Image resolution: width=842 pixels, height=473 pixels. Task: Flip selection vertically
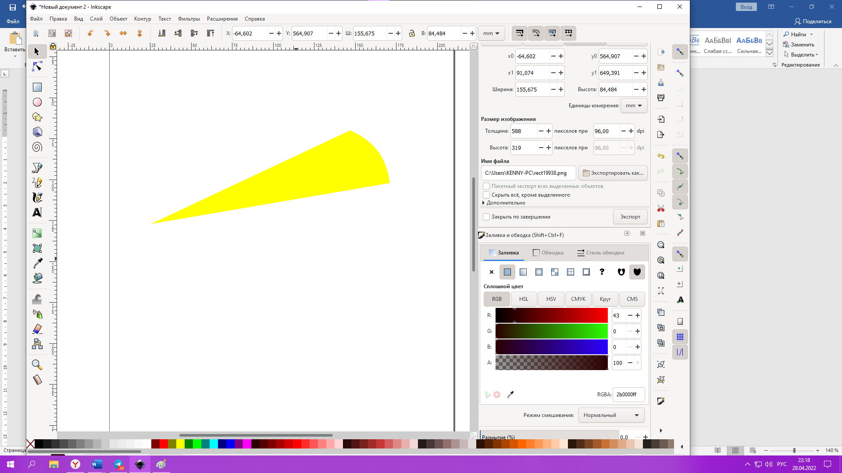139,33
